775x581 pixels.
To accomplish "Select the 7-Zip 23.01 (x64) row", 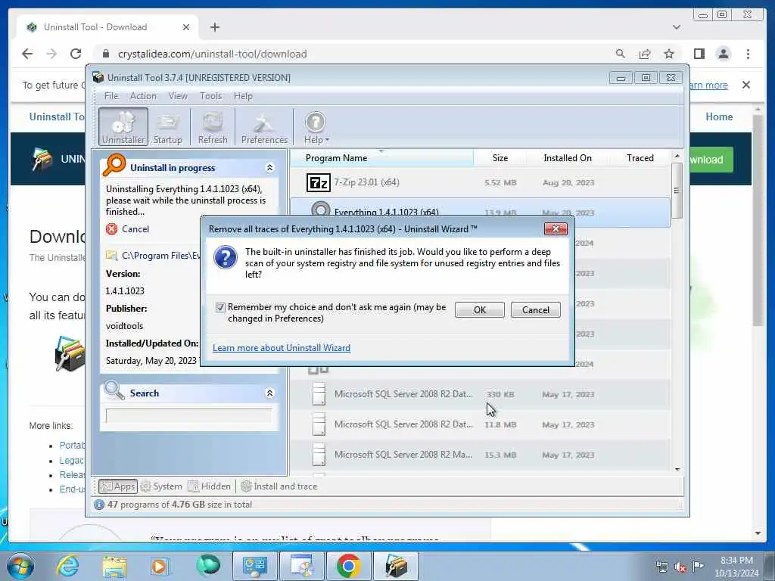I will (x=480, y=183).
